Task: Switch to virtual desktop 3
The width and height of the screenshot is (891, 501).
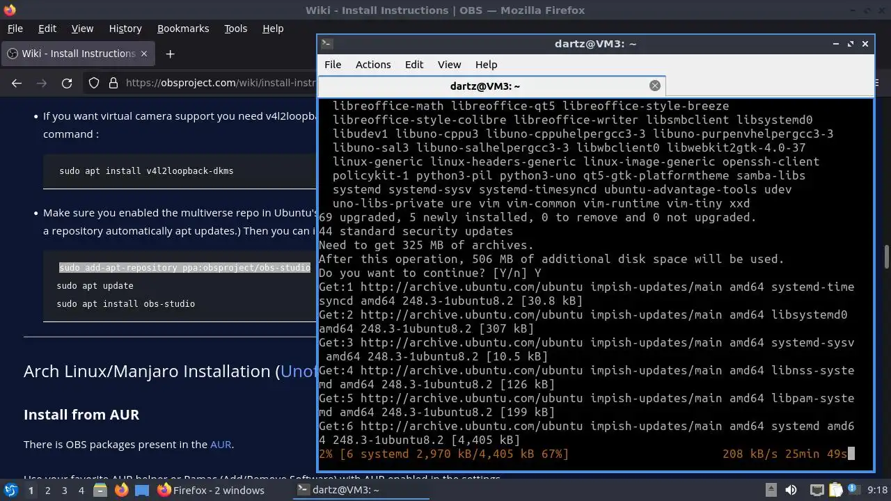Action: point(64,490)
